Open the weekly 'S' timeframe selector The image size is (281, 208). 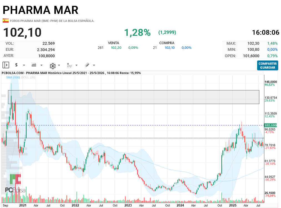(16, 65)
